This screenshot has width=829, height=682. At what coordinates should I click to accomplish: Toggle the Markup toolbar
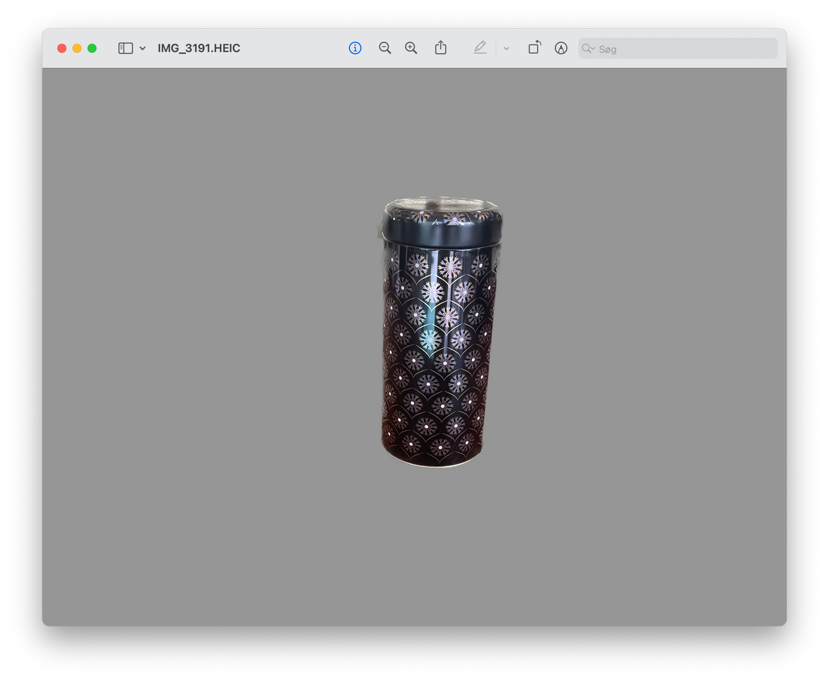click(x=561, y=48)
